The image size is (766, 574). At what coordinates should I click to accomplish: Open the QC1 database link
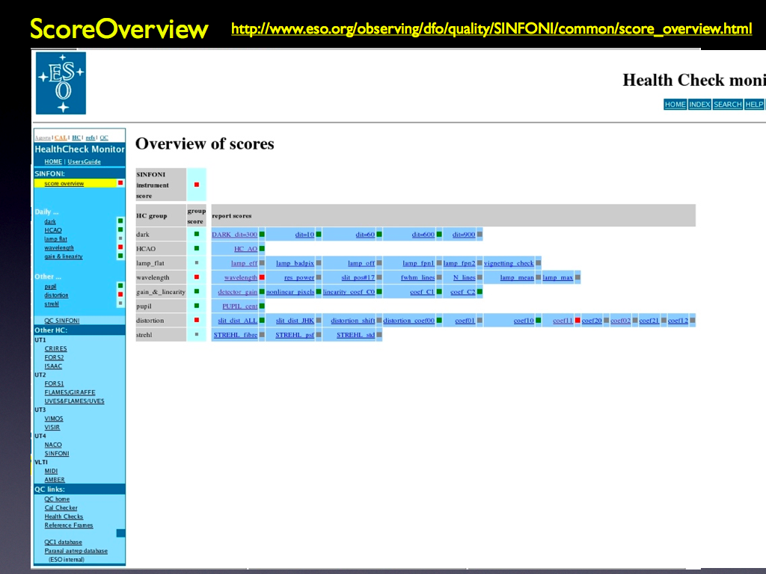pos(63,542)
